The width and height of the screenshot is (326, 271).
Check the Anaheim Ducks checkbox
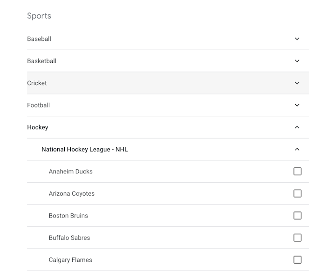point(298,172)
